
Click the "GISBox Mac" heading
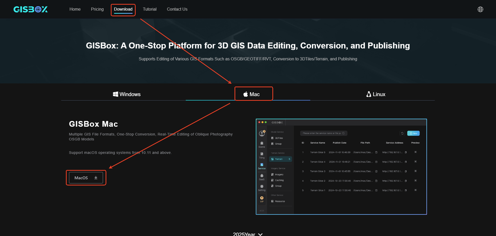coord(93,124)
